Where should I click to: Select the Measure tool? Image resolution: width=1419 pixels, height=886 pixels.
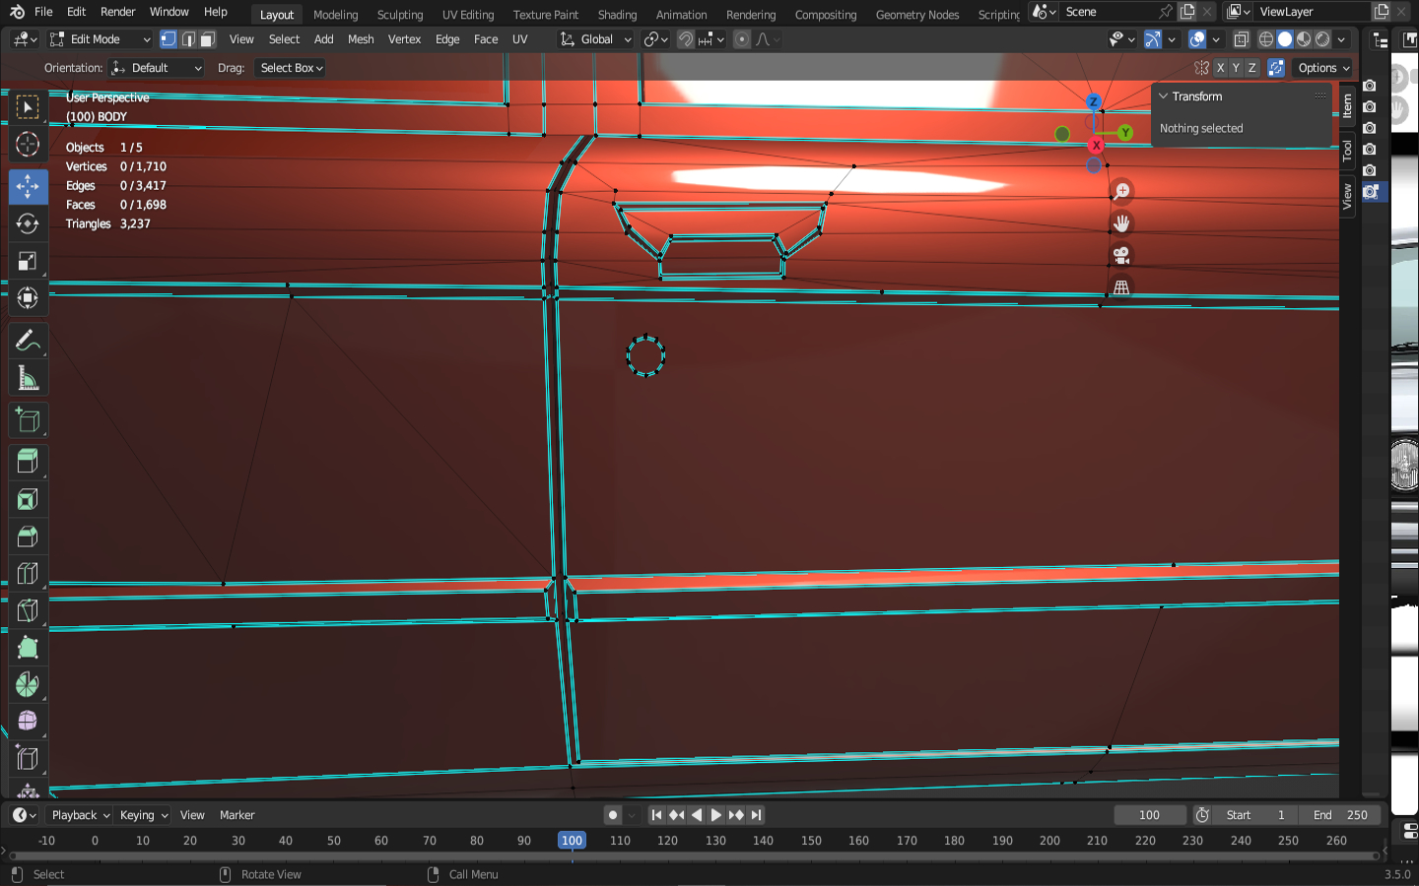coord(28,379)
